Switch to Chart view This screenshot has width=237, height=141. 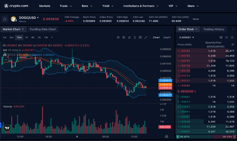[156, 37]
